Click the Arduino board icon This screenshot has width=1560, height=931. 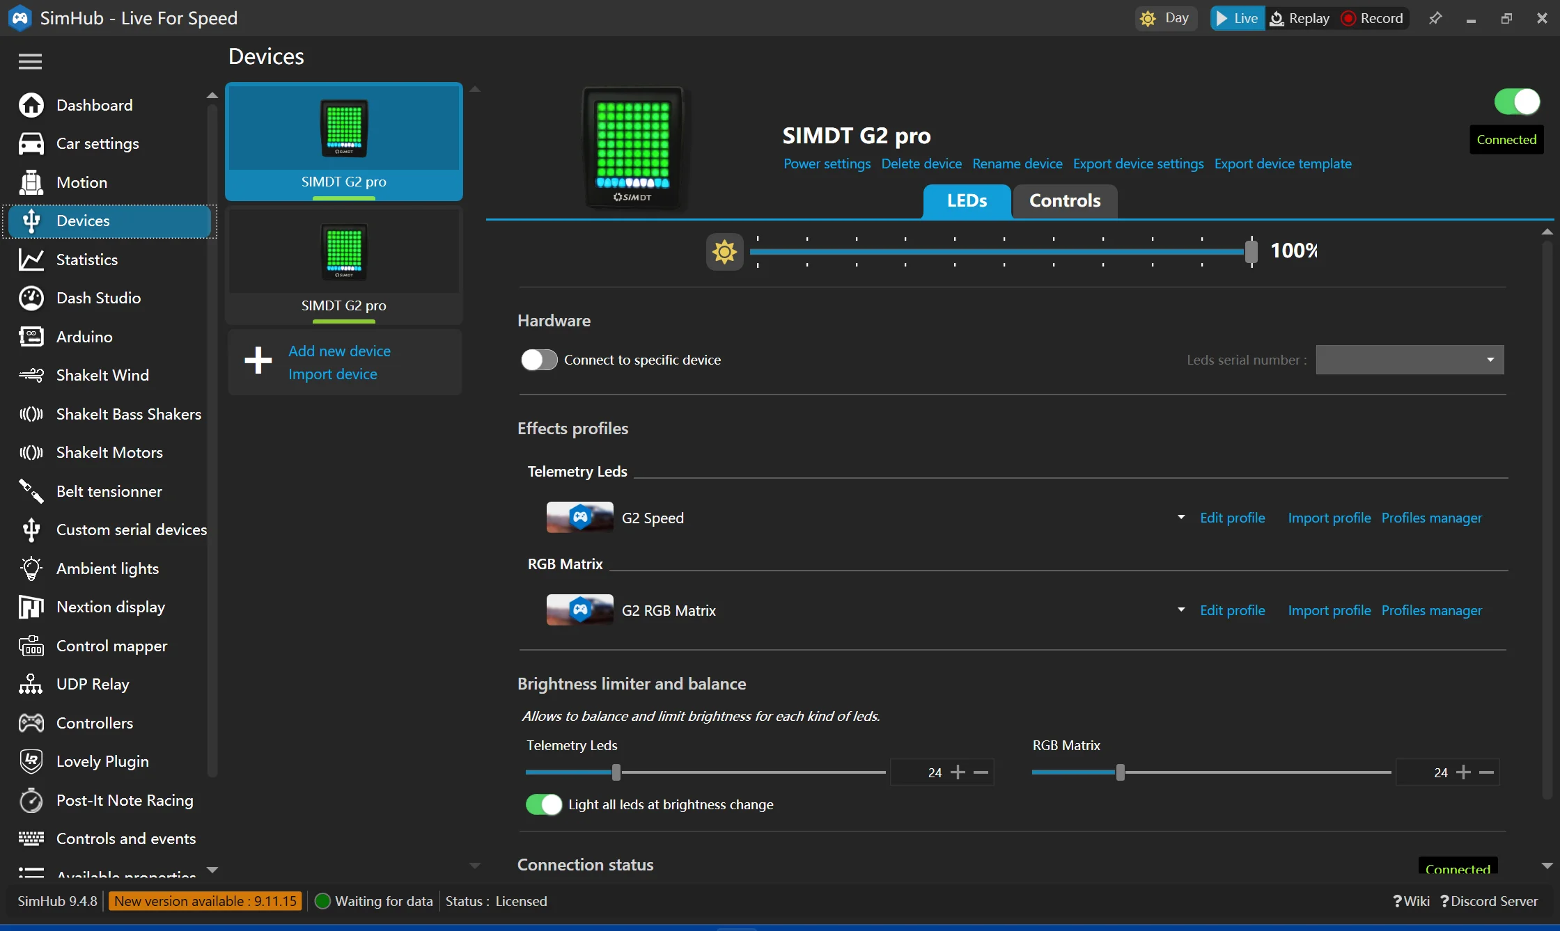[31, 337]
